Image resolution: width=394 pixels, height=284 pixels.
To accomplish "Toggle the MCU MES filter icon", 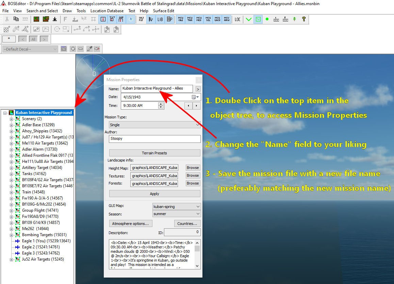I will [199, 19].
